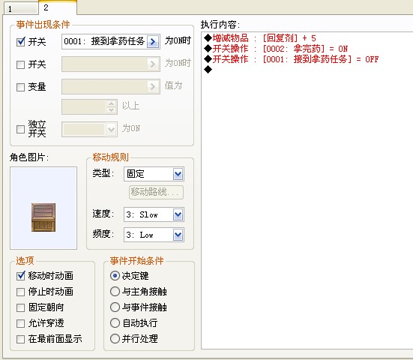Select the 与主角接触 trigger radio button
413x360 pixels.
coord(115,292)
